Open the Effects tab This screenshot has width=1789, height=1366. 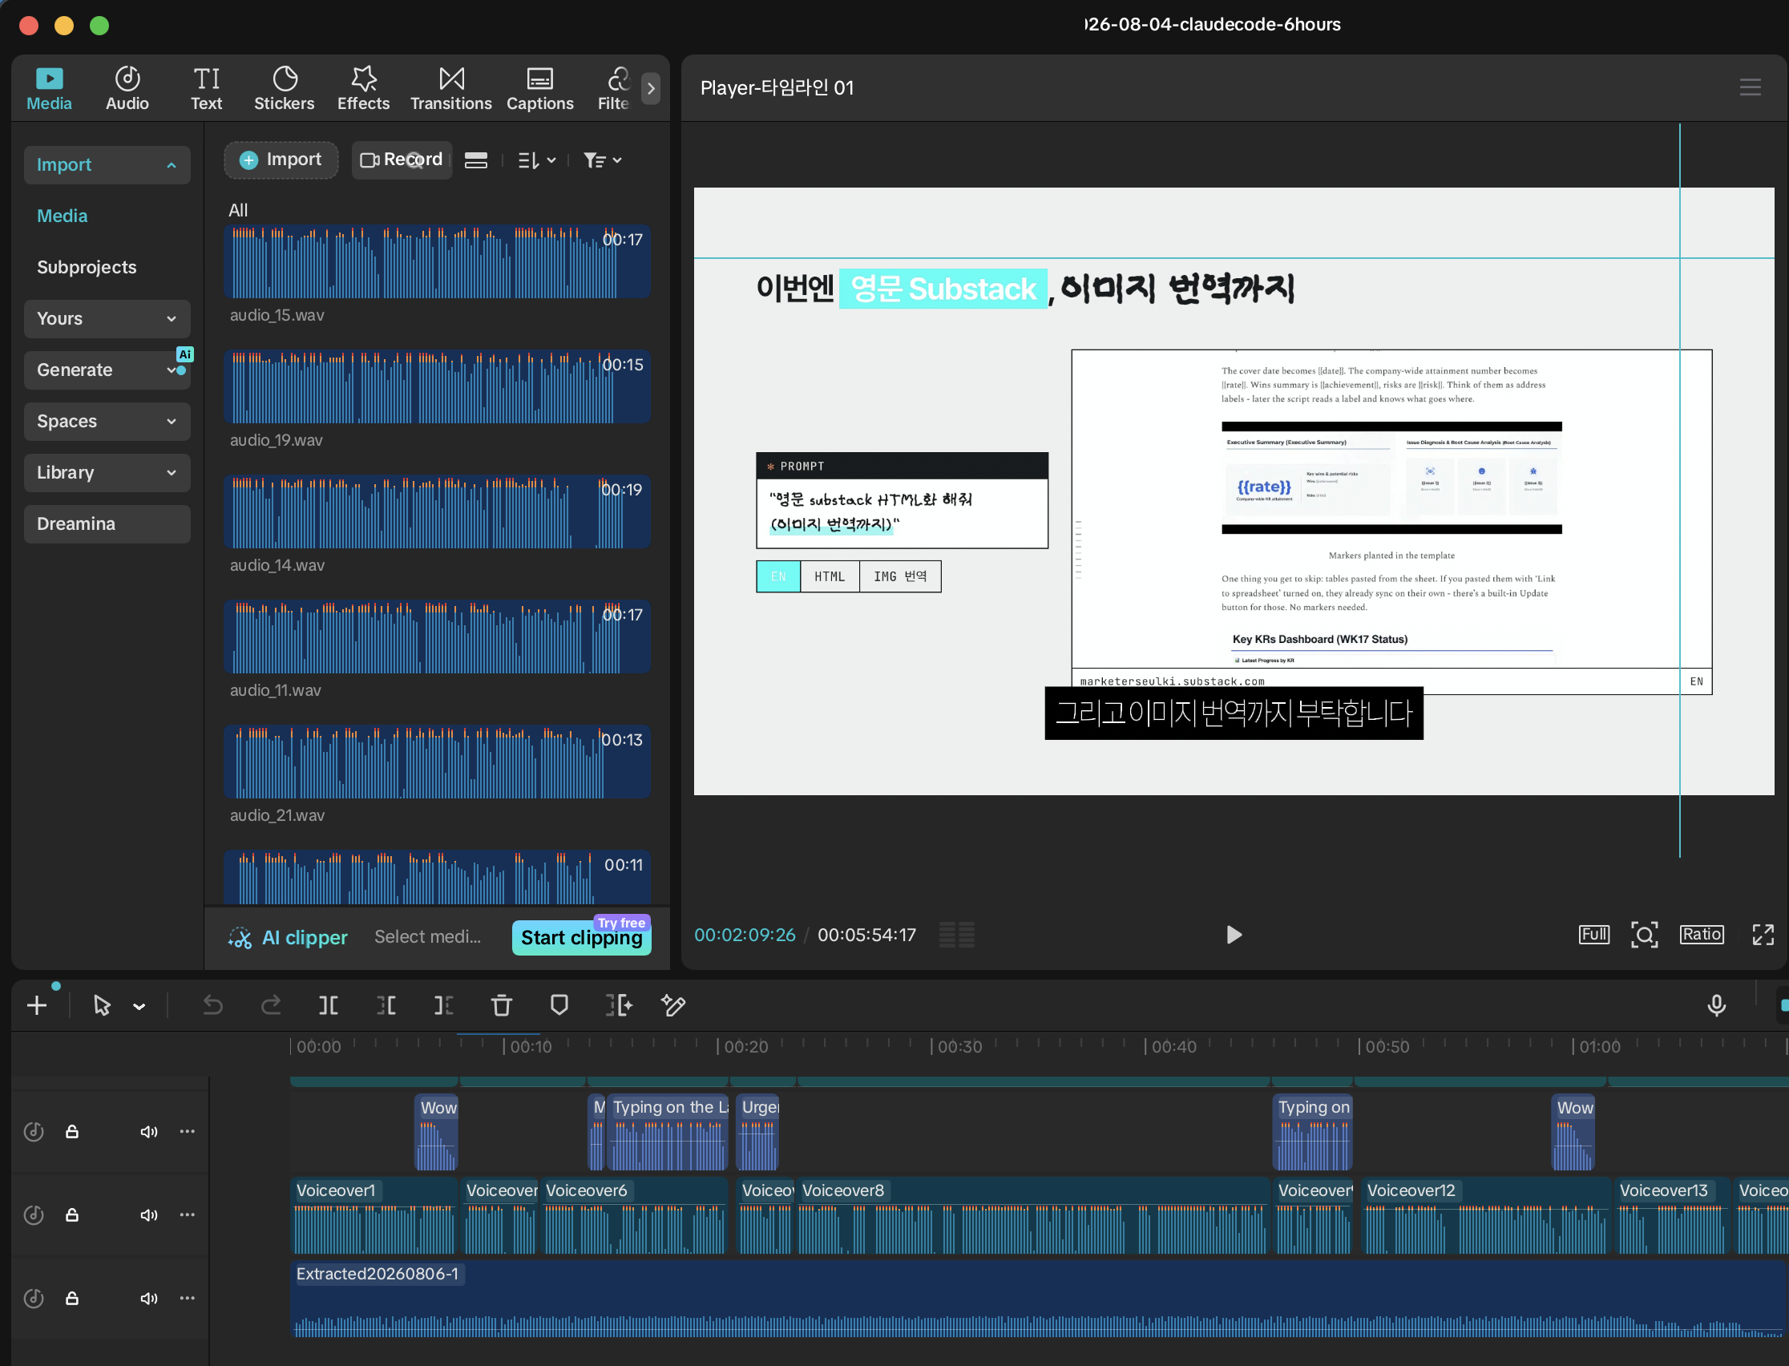click(x=363, y=88)
